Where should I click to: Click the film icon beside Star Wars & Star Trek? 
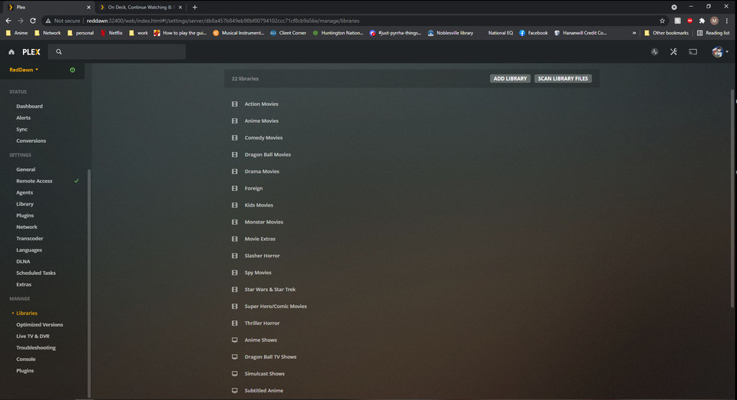[235, 289]
